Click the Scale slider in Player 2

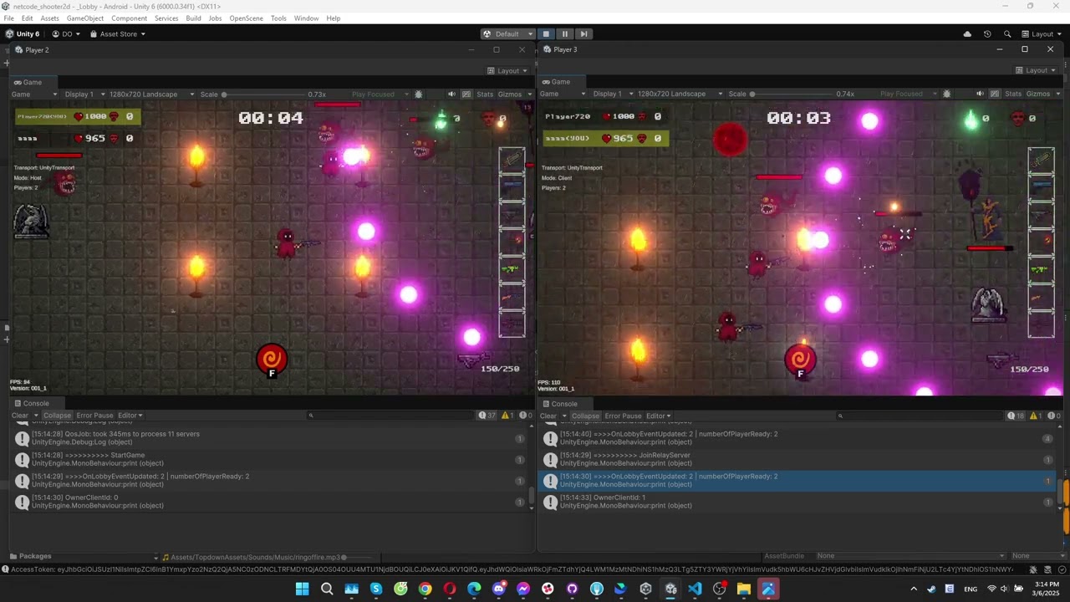(266, 94)
